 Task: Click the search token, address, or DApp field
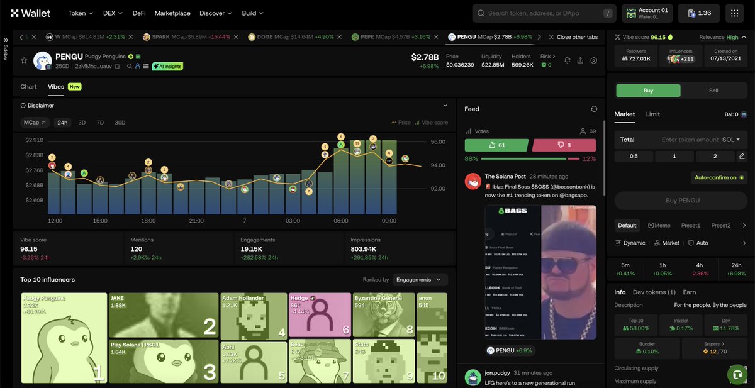pyautogui.click(x=544, y=13)
